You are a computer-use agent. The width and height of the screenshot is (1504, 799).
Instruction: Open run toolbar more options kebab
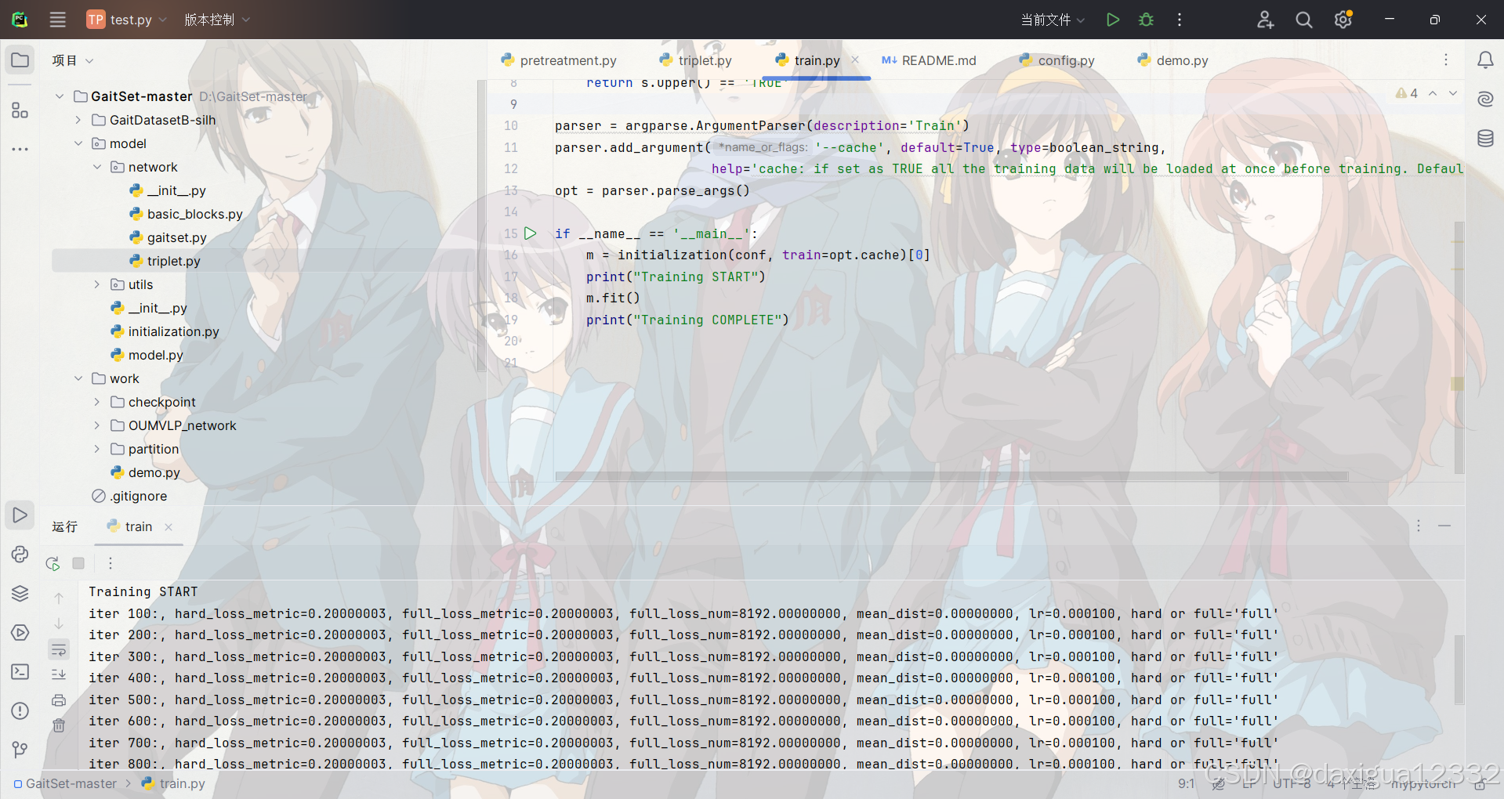point(111,563)
